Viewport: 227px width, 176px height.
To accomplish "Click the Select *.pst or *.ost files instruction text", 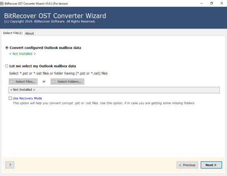I will pos(58,74).
